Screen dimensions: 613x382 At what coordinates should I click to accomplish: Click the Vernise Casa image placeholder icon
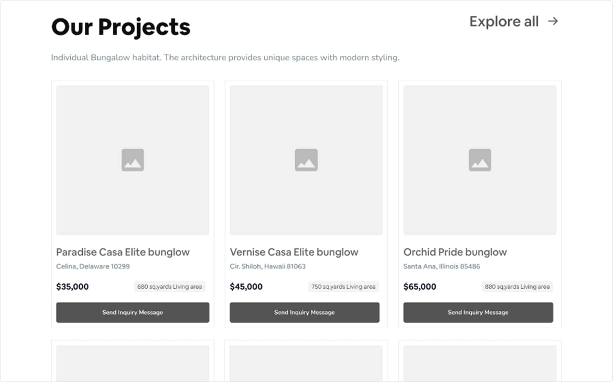point(306,160)
